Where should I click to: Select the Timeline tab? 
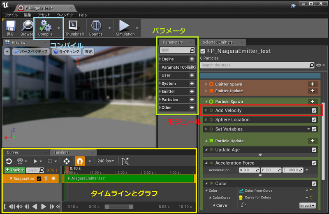(x=61, y=152)
